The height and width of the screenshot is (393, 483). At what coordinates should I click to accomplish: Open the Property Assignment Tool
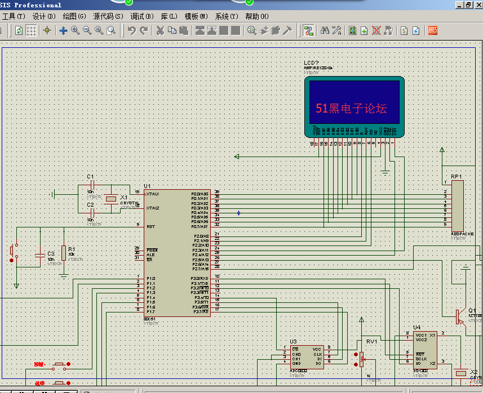pos(336,30)
